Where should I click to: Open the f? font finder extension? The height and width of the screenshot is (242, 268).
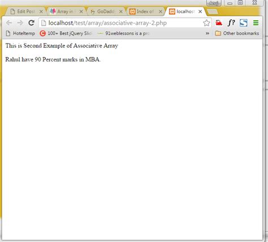pyautogui.click(x=231, y=23)
